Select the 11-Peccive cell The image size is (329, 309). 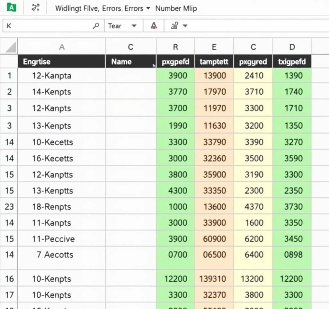53,239
